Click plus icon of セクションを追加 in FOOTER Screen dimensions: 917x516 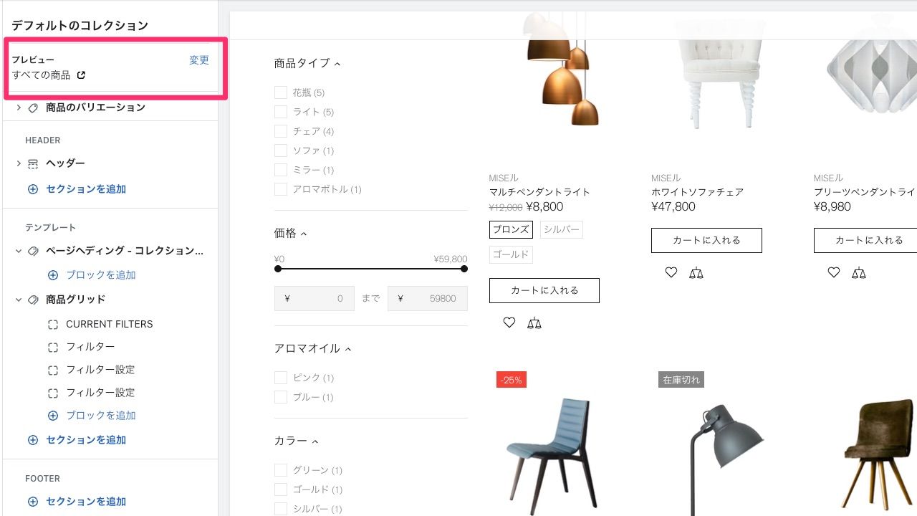point(33,502)
